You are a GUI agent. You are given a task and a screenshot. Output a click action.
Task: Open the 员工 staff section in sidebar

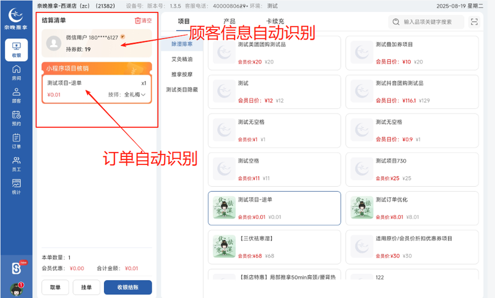[17, 164]
